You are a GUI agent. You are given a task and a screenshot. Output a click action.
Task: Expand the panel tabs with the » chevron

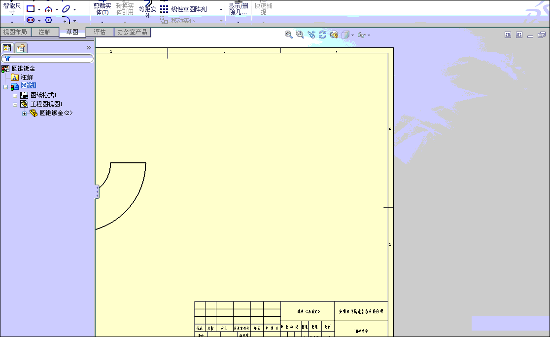tap(89, 47)
